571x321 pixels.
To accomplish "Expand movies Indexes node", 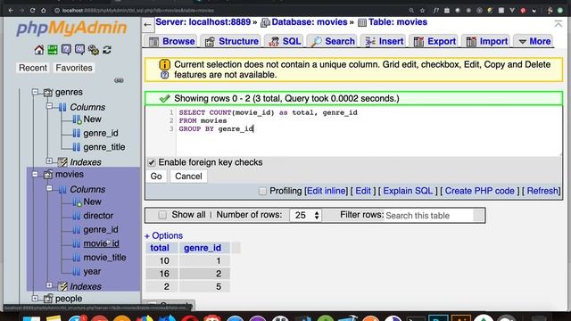I will tap(49, 285).
